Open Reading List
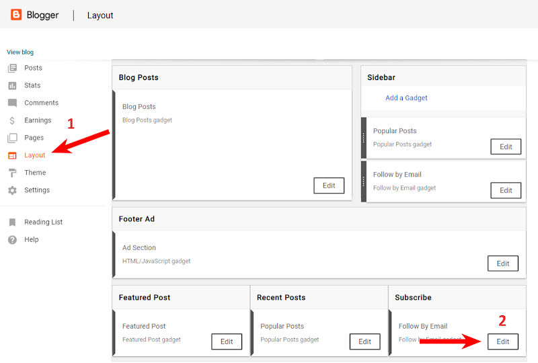Image resolution: width=538 pixels, height=363 pixels. point(43,223)
